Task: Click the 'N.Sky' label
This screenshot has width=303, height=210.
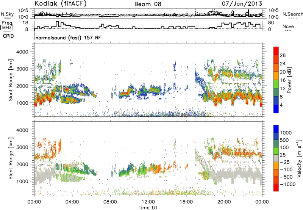Action: point(7,14)
